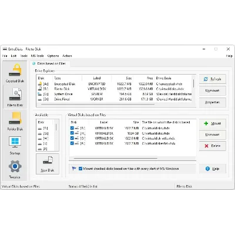Screen dimensions: 235x235
Task: Open the MS Tools menu
Action: click(37, 56)
